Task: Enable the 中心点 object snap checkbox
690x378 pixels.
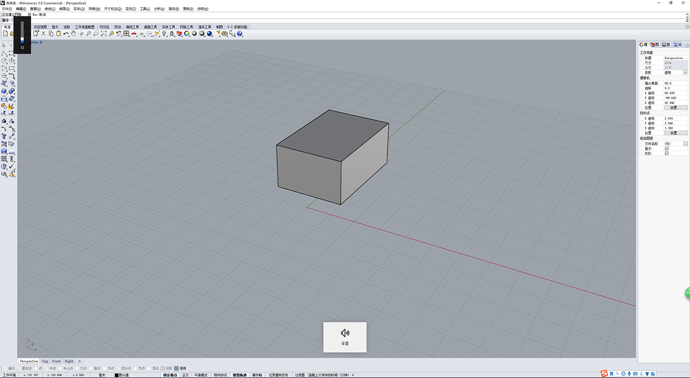Action: pos(61,368)
